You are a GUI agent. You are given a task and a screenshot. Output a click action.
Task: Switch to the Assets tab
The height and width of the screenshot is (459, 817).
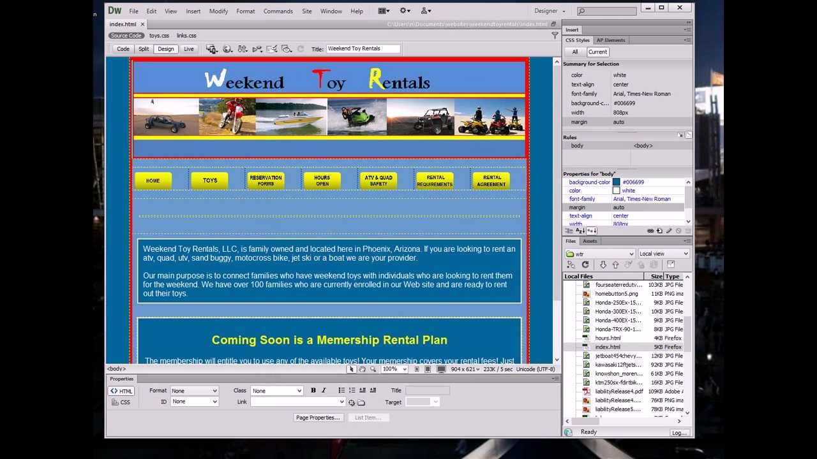point(590,241)
